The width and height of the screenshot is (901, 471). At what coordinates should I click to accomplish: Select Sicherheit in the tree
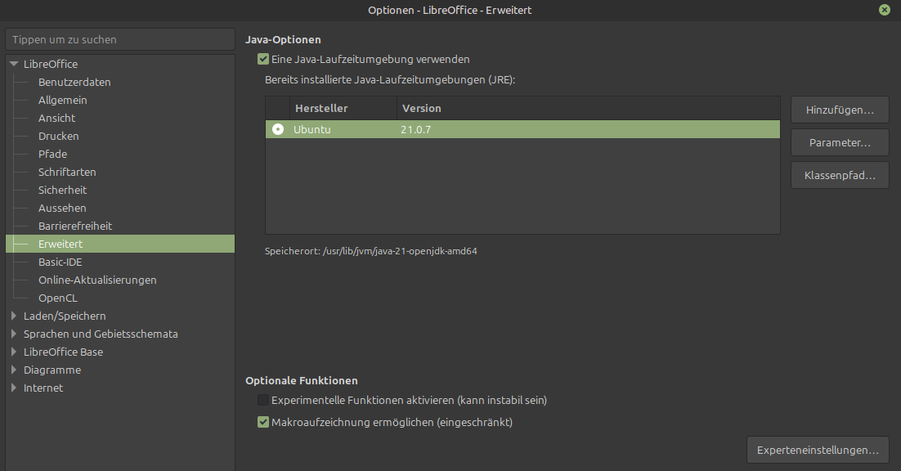click(63, 191)
